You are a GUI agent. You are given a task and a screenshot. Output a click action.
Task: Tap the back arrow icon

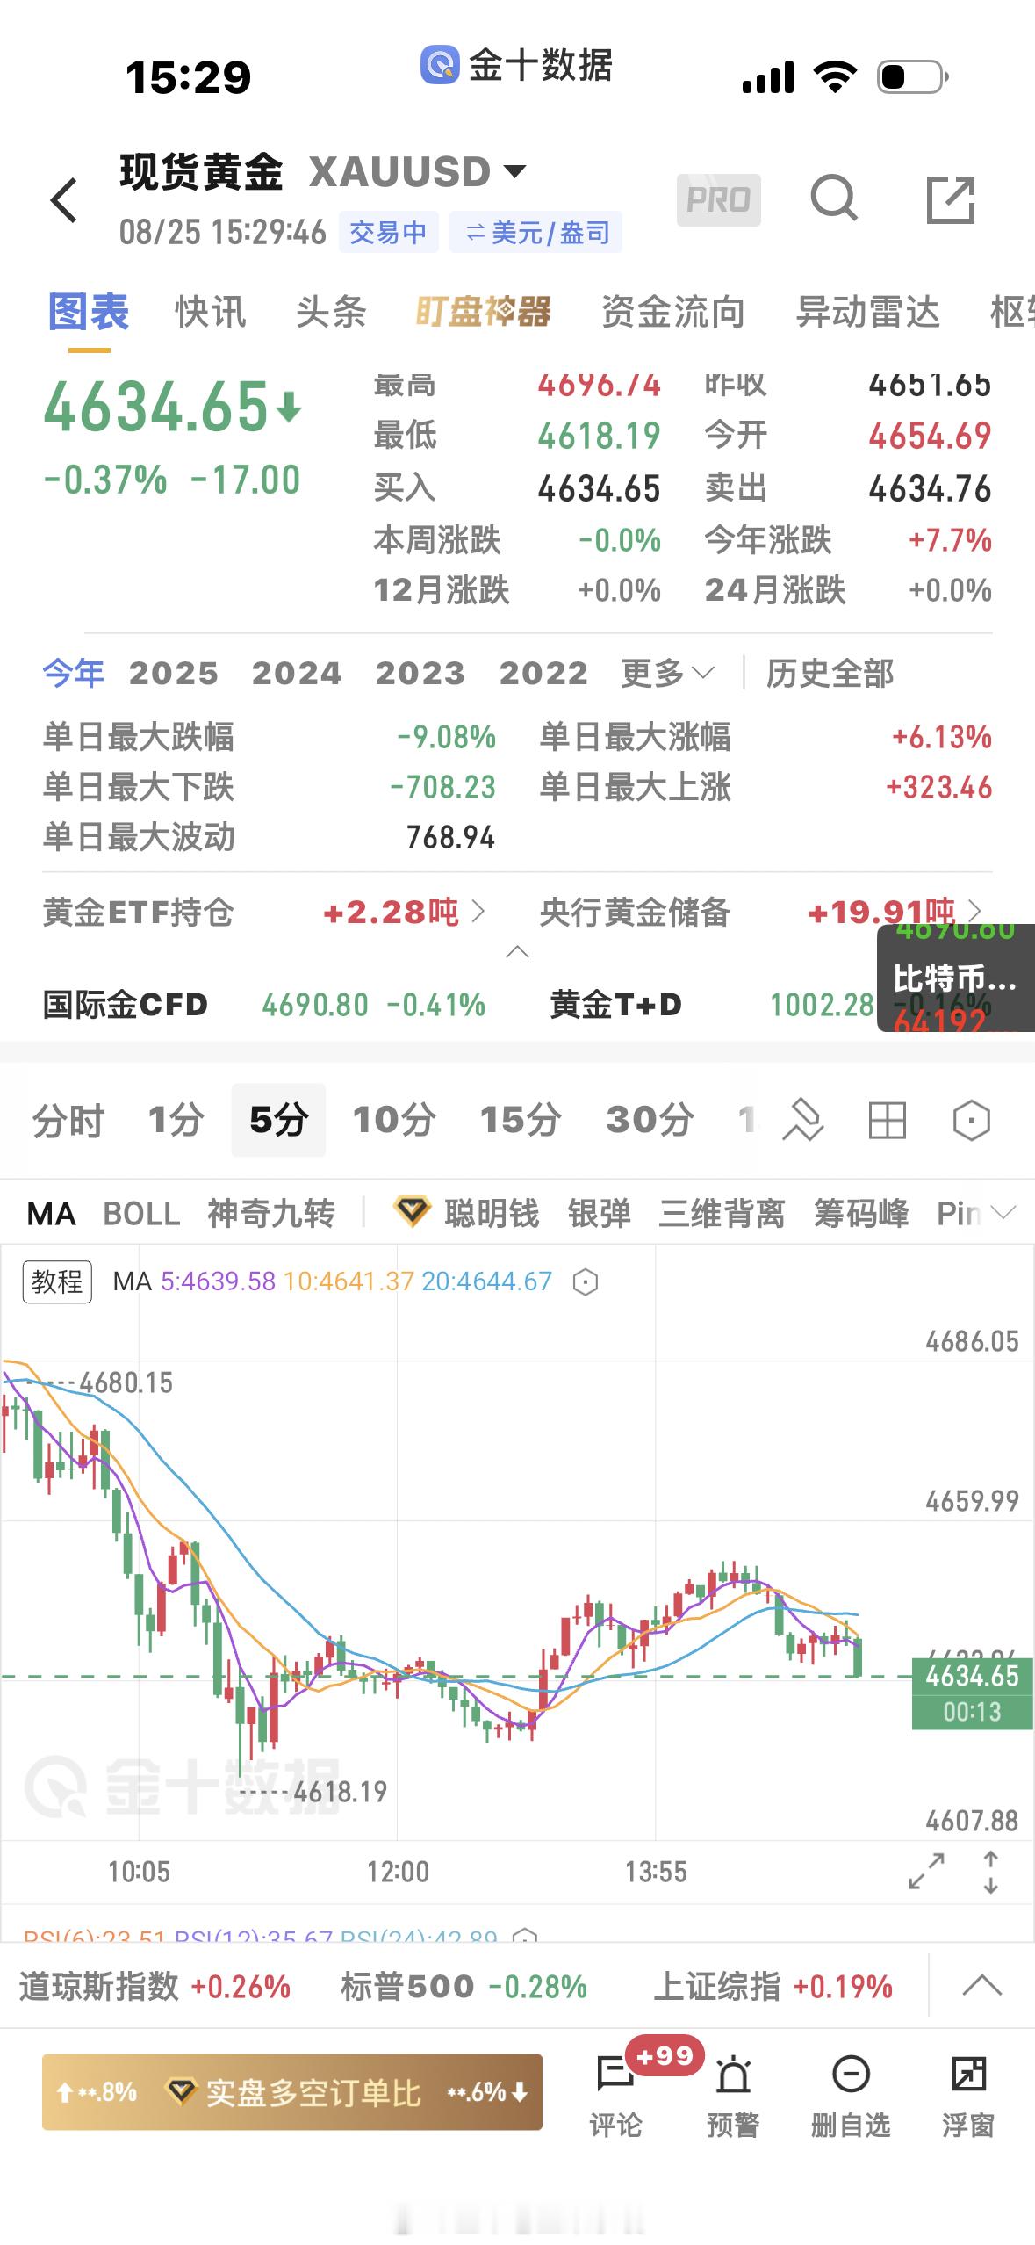65,200
